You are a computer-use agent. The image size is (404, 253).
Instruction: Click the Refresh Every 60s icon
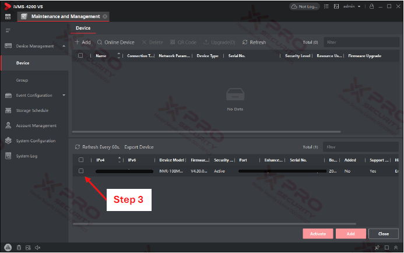[78, 147]
